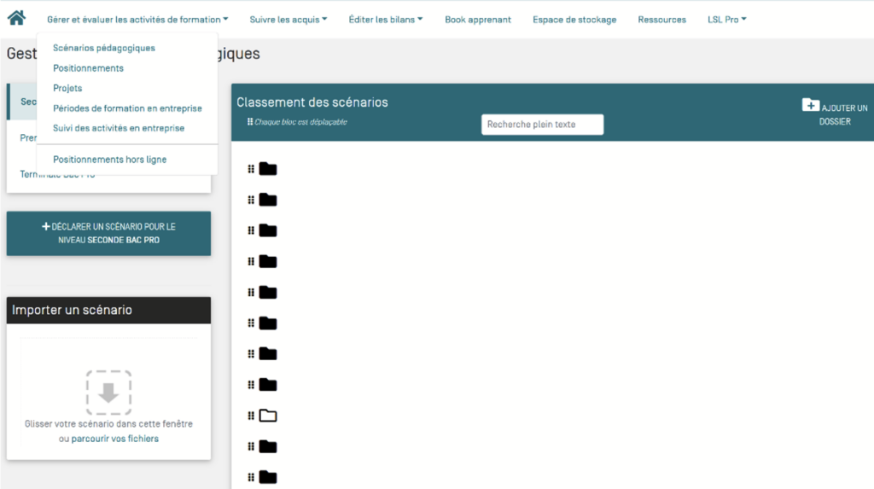Click the download arrow import icon

[108, 393]
